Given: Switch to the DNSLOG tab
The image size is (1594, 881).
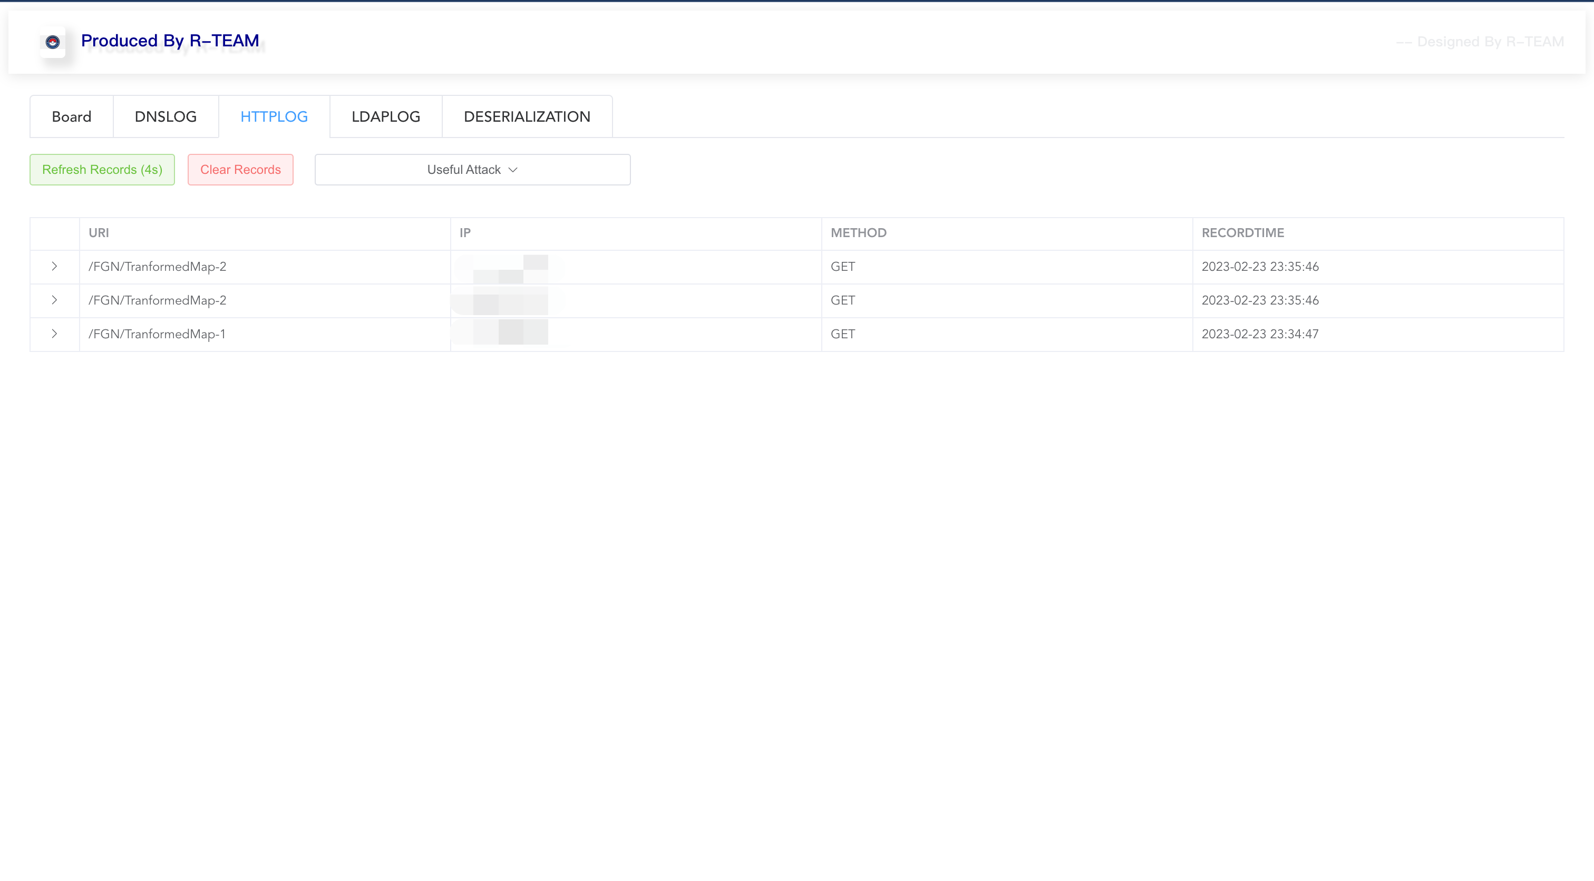Looking at the screenshot, I should (x=166, y=116).
